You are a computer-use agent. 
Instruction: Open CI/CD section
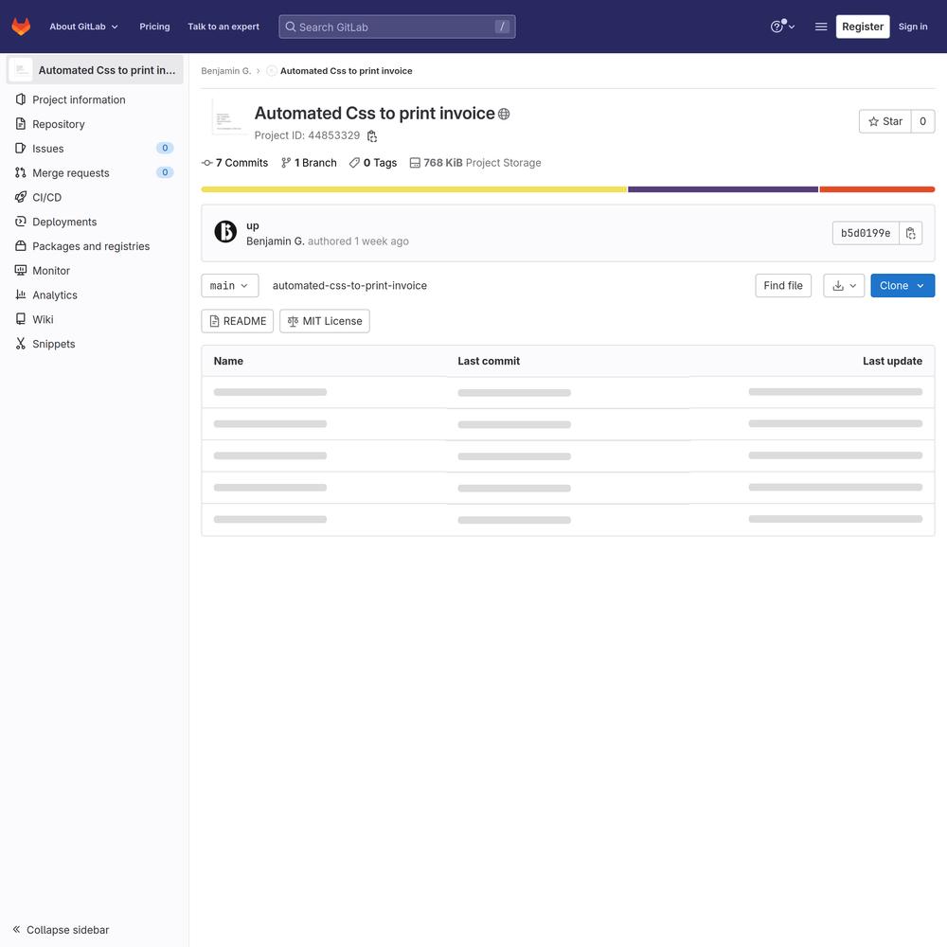click(94, 198)
